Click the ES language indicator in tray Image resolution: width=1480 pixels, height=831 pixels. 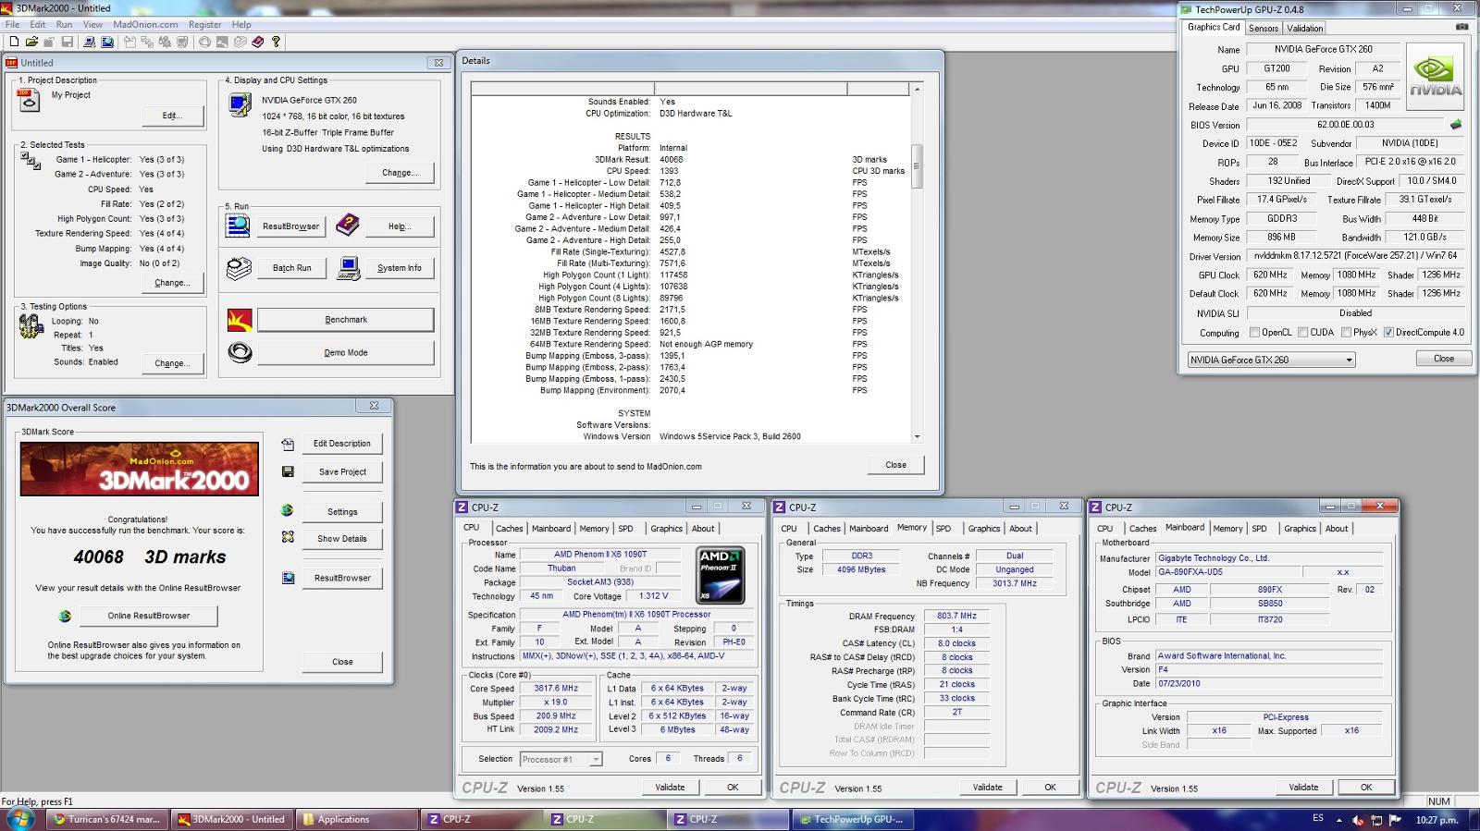coord(1318,819)
